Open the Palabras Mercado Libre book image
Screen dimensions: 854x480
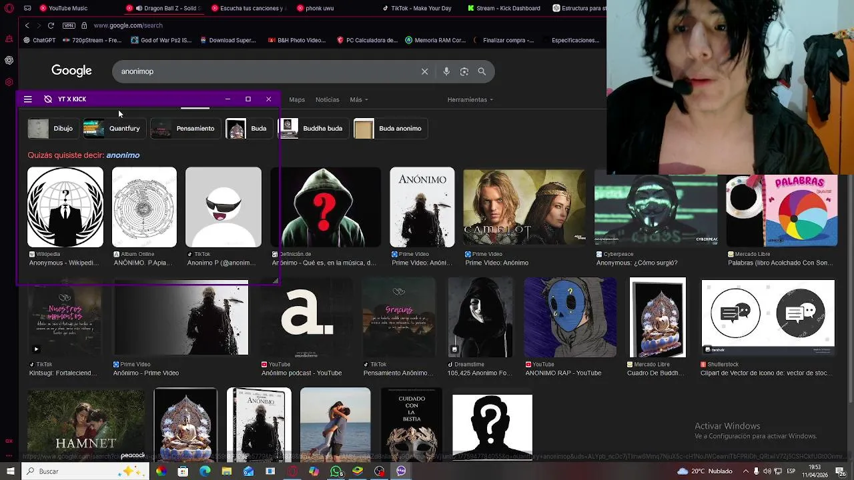781,211
